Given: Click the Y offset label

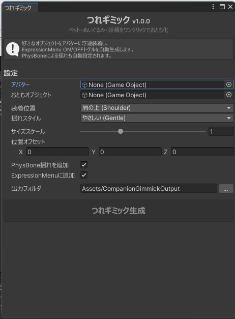Looking at the screenshot, I should (94, 152).
